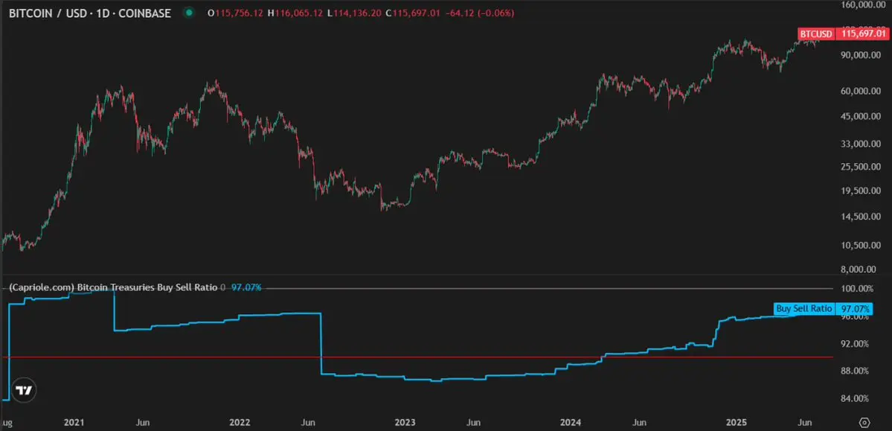
Task: Click the 92.00% indicator axis label
Action: coord(855,344)
